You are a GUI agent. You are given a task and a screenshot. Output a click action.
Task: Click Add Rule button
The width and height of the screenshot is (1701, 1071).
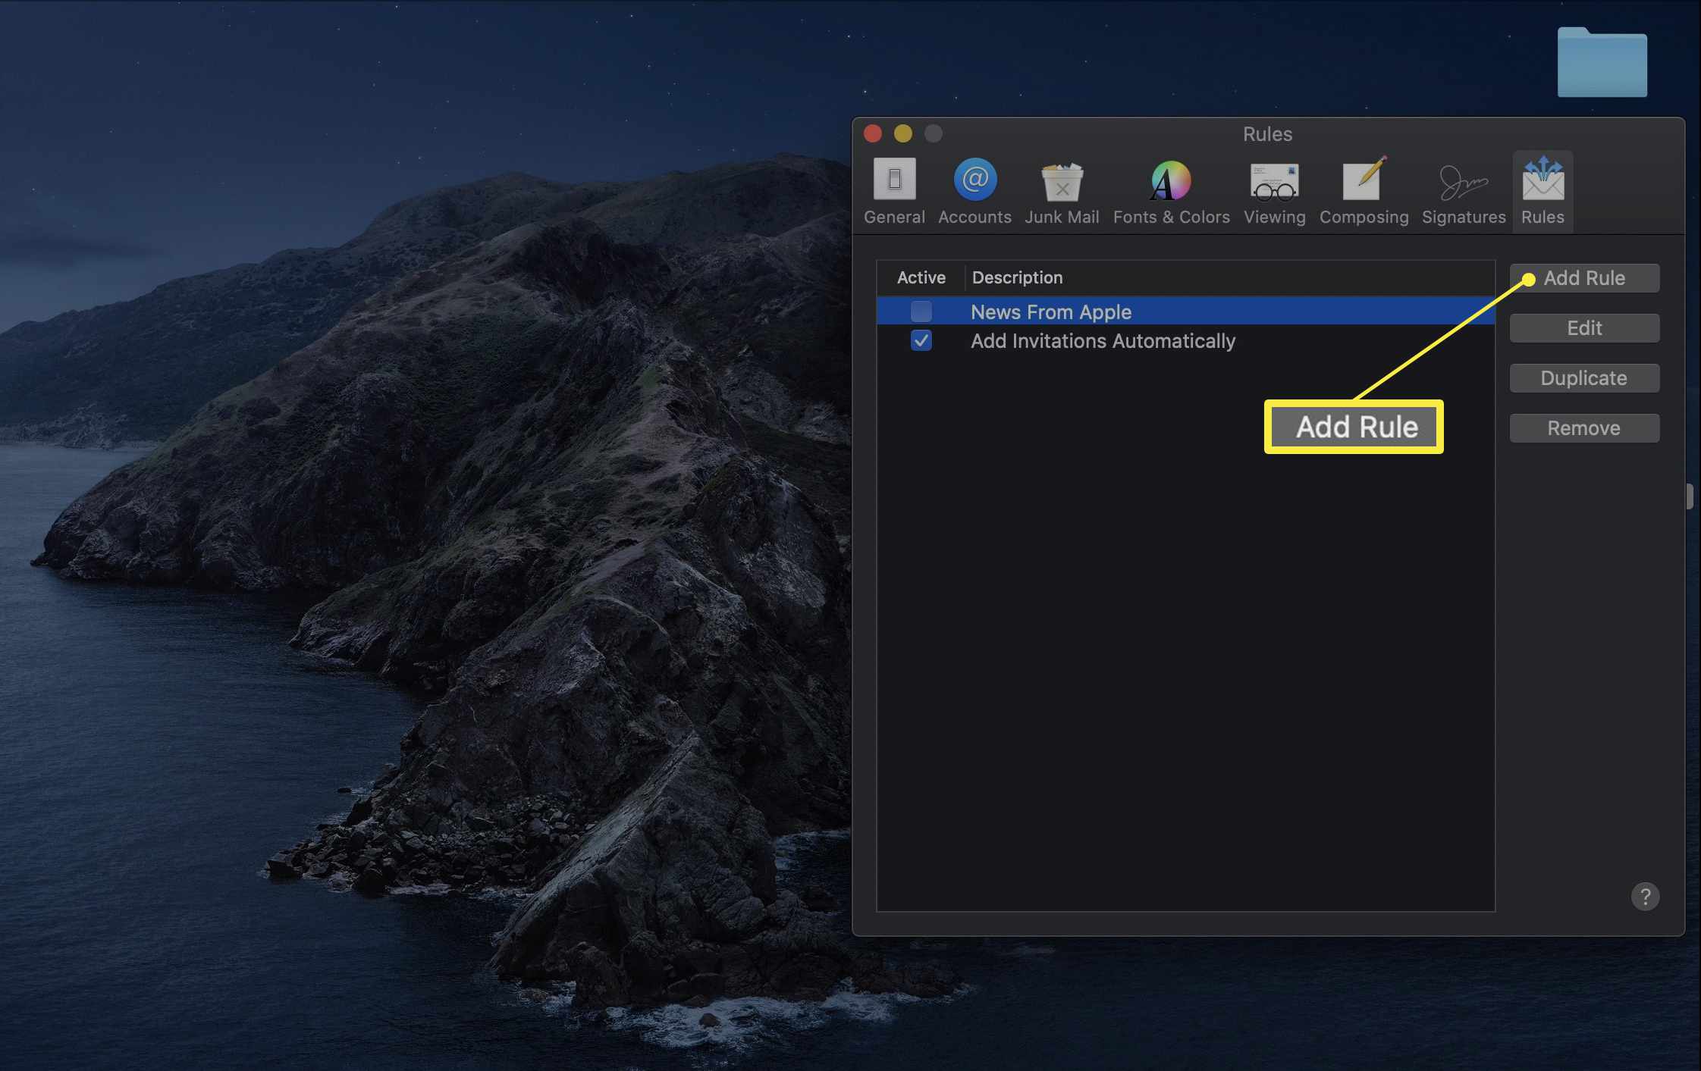[x=1583, y=277]
